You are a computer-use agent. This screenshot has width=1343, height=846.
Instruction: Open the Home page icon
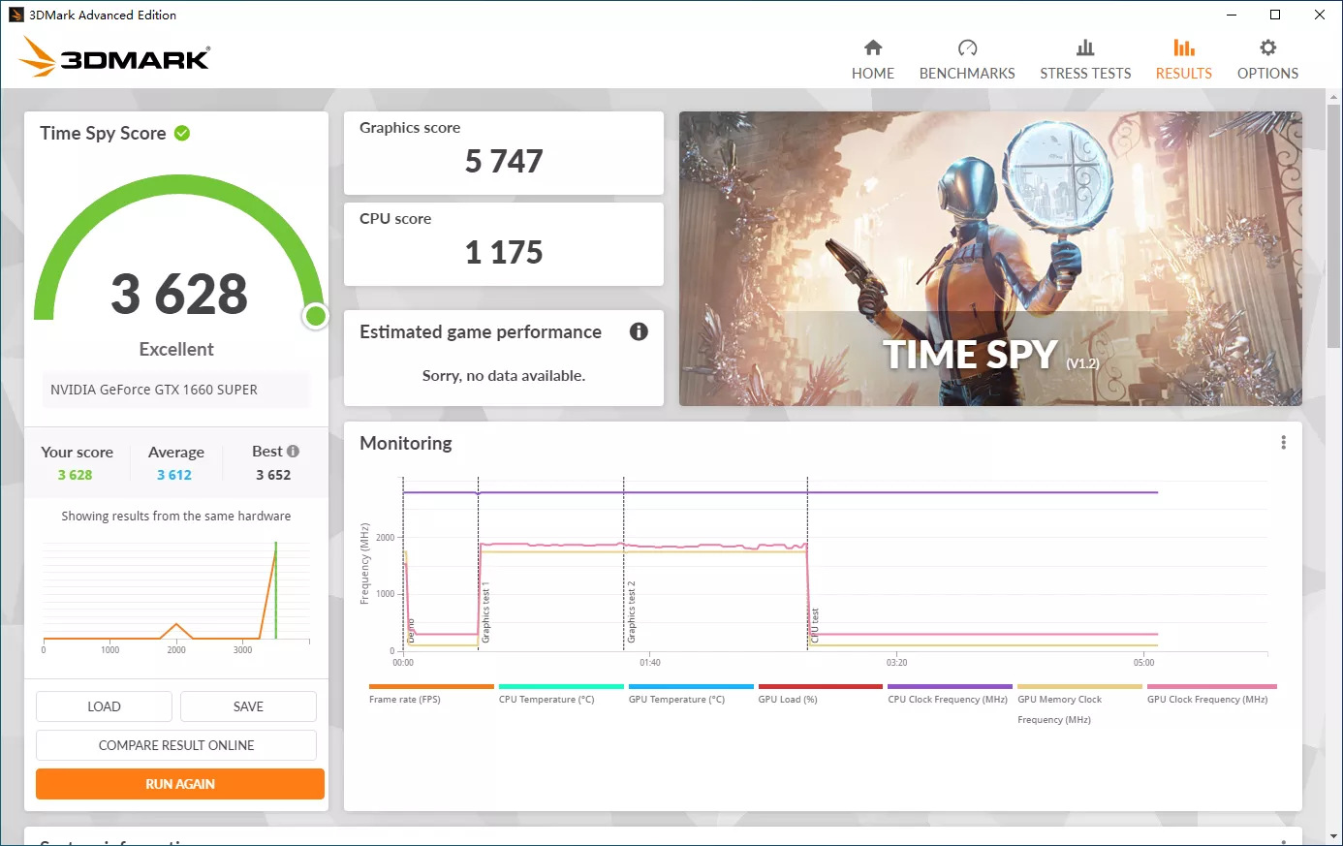click(x=873, y=47)
